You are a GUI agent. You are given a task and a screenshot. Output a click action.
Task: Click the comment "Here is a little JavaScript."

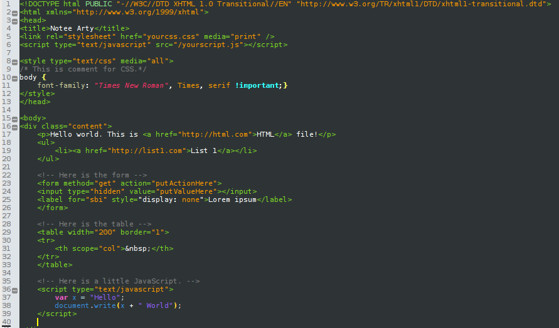[119, 281]
